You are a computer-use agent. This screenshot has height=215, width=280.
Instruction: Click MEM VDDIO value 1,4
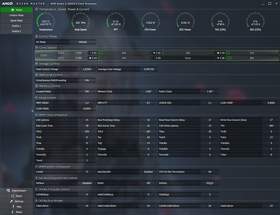[x=87, y=103]
